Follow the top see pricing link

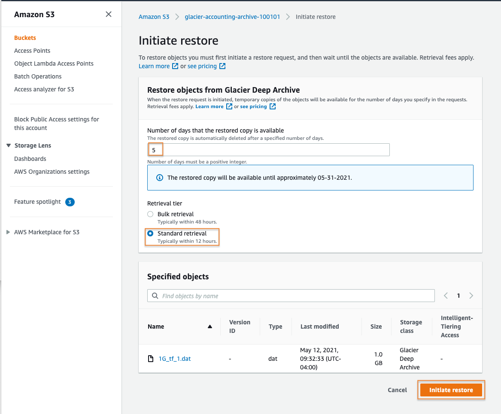tap(202, 66)
